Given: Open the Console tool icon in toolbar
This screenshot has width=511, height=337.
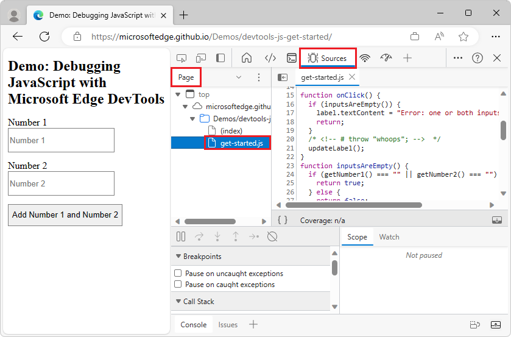Looking at the screenshot, I should pos(292,59).
